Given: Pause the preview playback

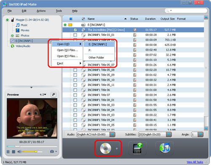Looking at the screenshot, I should pos(8,152).
